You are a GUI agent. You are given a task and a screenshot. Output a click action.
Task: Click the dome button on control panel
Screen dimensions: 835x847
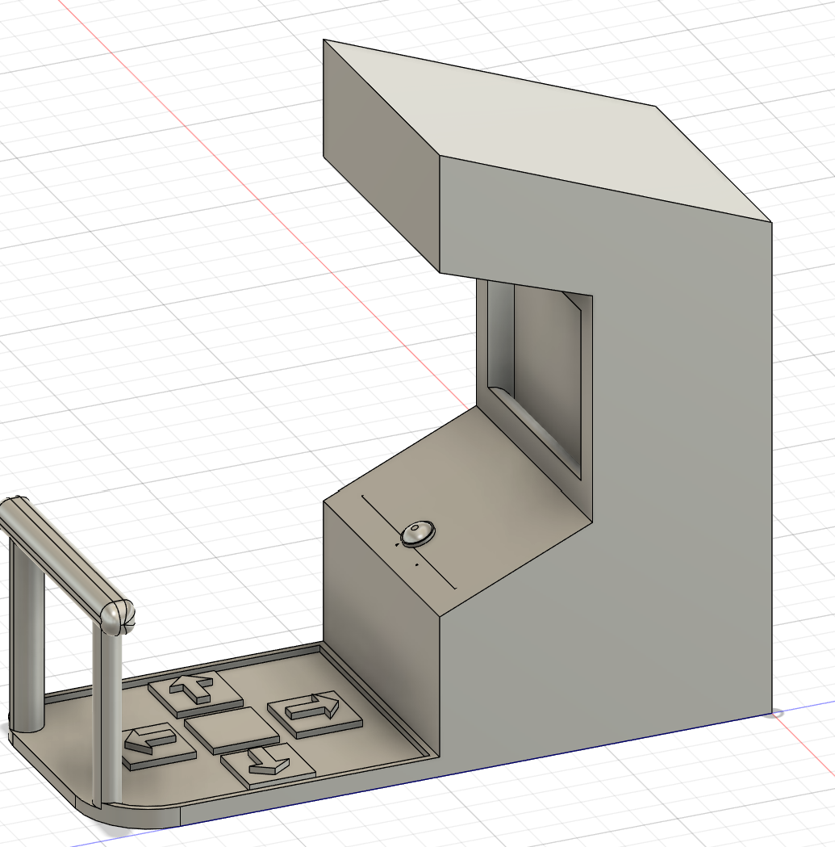418,535
